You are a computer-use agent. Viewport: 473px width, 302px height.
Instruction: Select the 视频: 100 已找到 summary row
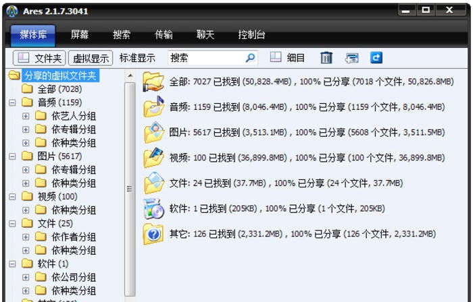(307, 158)
